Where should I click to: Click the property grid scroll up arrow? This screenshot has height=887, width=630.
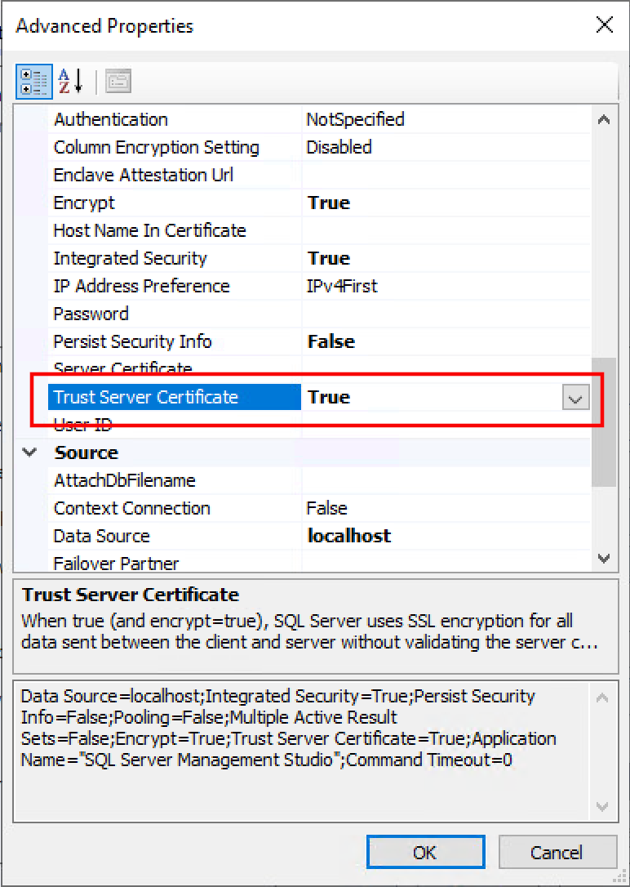coord(603,119)
